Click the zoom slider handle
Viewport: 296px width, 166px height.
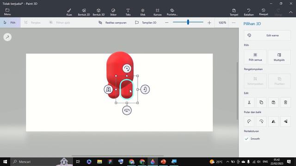[x=188, y=22]
